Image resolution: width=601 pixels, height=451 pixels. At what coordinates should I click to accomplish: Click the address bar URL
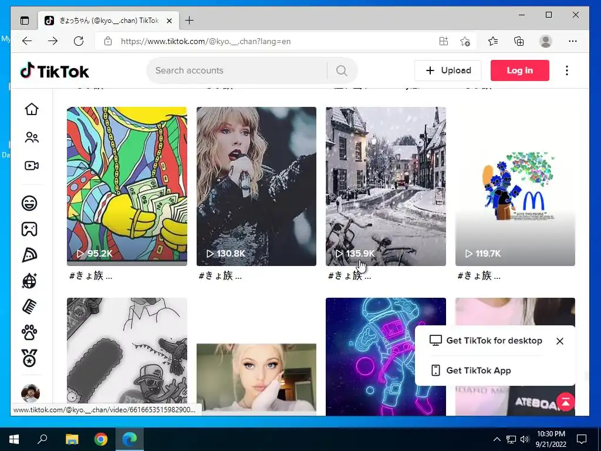[205, 42]
